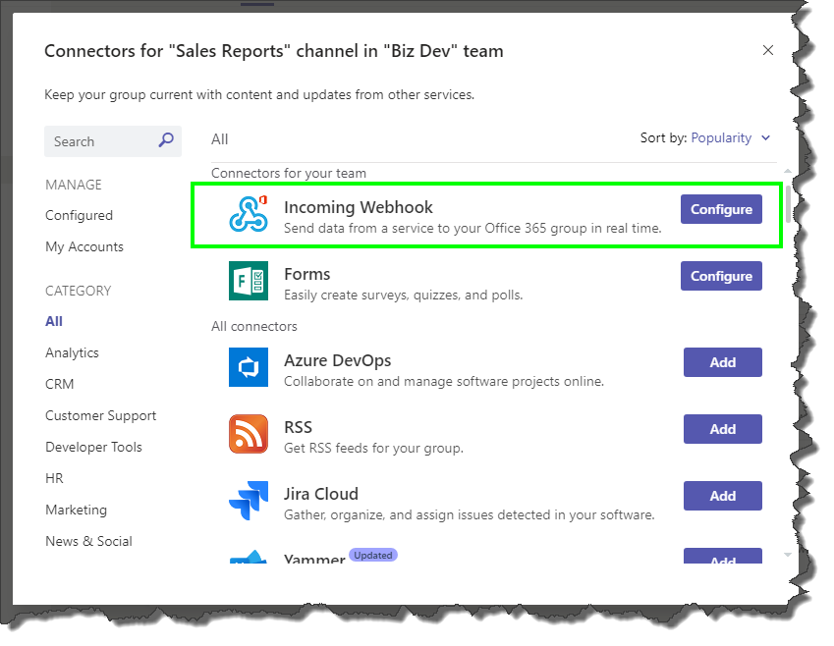Click the Jira Cloud connector icon
The height and width of the screenshot is (646, 834).
coord(249,500)
